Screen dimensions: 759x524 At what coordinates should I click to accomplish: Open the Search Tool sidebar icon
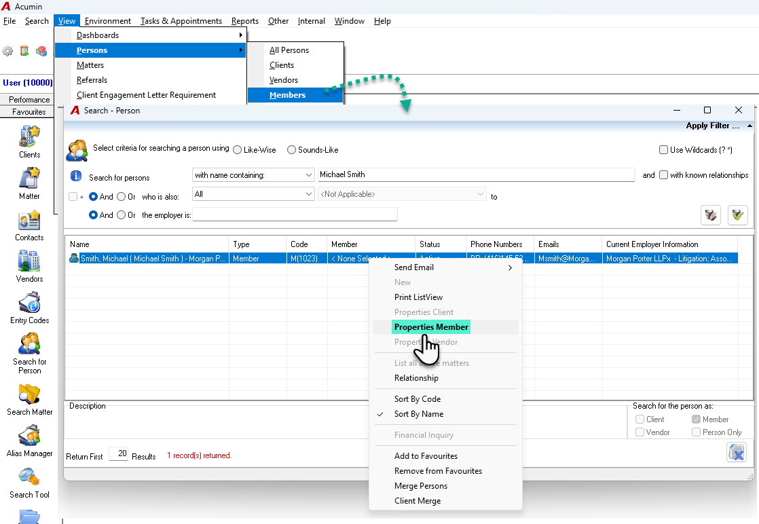coord(29,477)
